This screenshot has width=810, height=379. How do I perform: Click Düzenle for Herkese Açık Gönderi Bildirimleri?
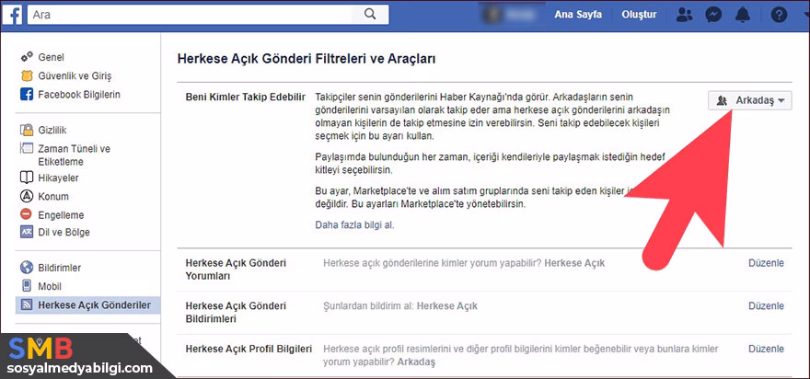[766, 305]
